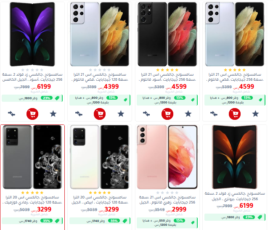
Task: Add black Galaxy S21 Ultra 256GB to cart
Action: [x=167, y=114]
